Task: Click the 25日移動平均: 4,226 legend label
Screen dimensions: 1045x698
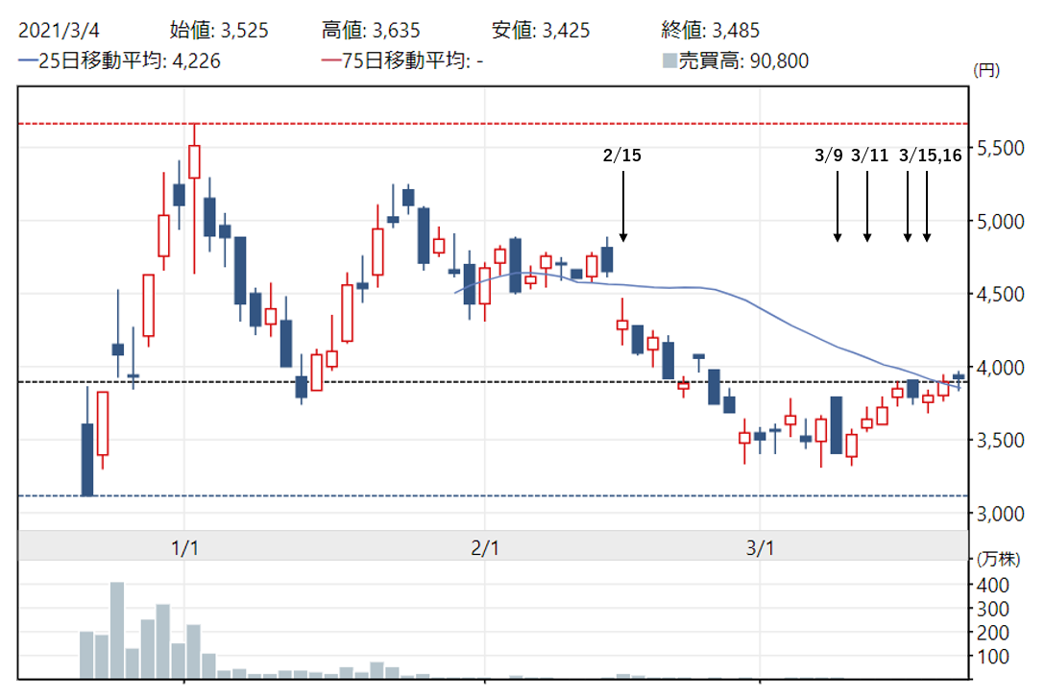Action: coord(130,60)
